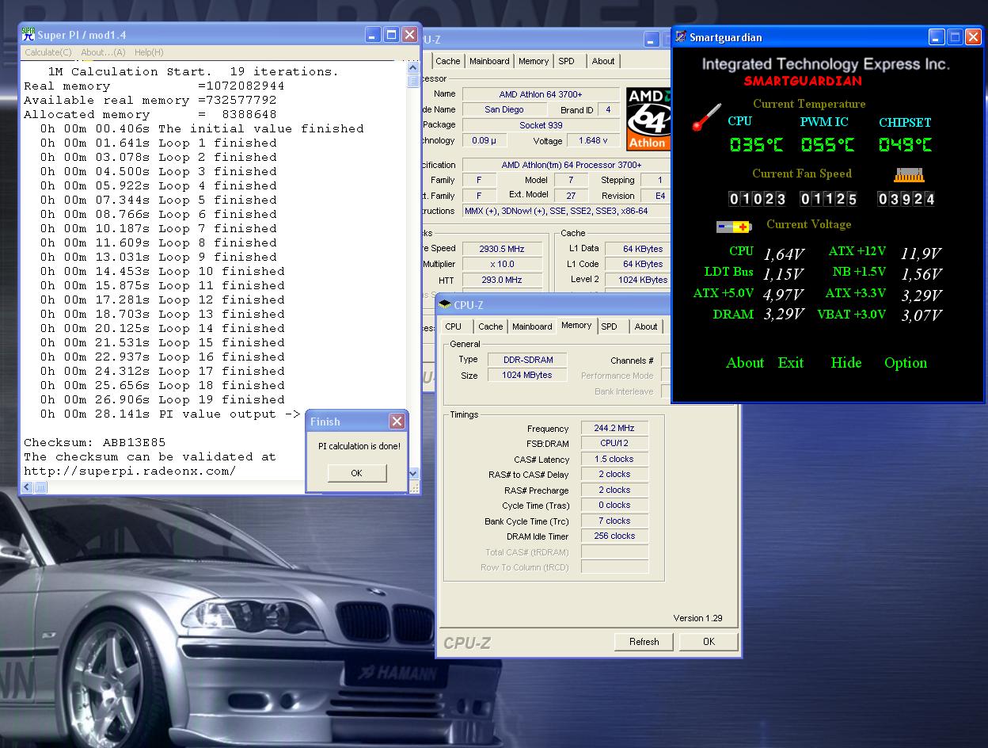Screen dimensions: 988x748
Task: Click the multiplier value x 10.0
Action: click(x=501, y=264)
